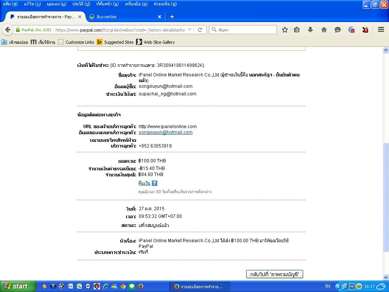This screenshot has width=389, height=292.
Task: Expand hidden system tray icons arrow
Action: [337, 286]
